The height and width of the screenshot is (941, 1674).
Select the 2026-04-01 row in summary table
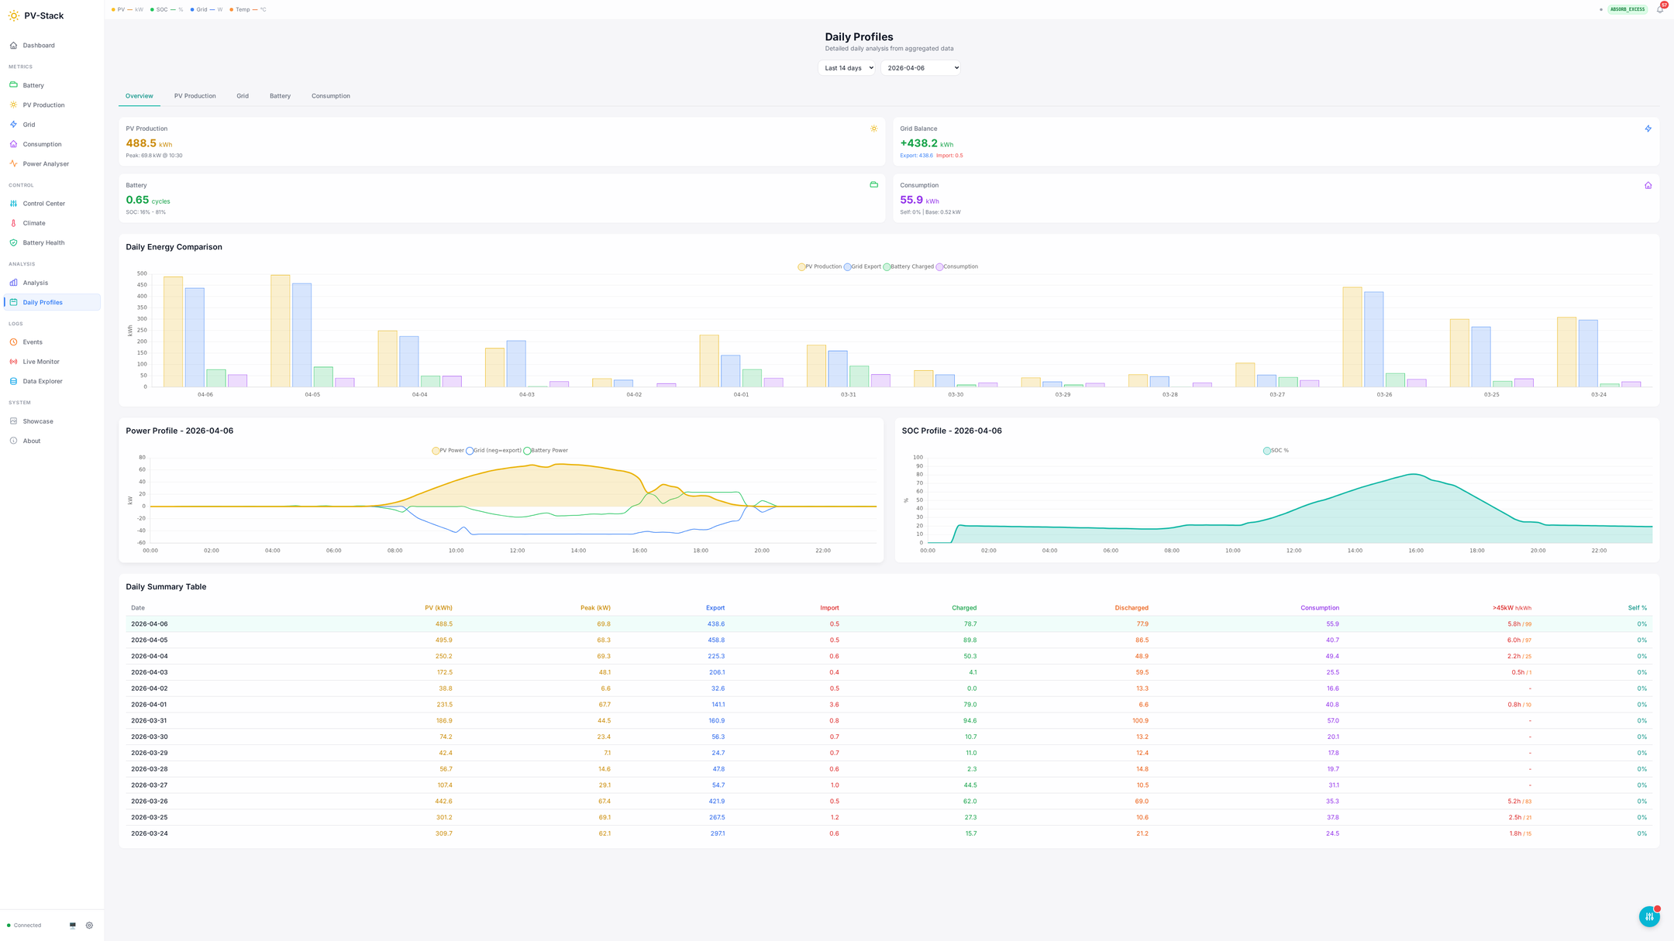(149, 705)
